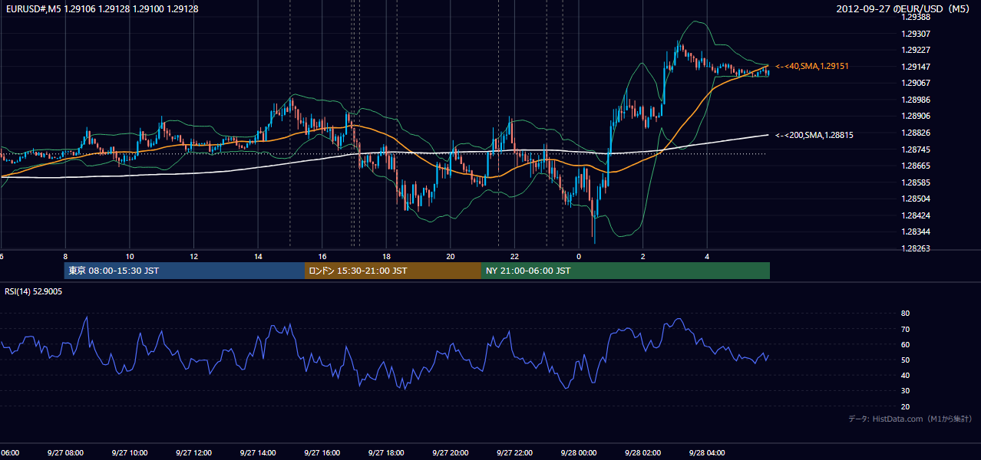
Task: Click the 1.28986 price axis label
Action: [916, 100]
